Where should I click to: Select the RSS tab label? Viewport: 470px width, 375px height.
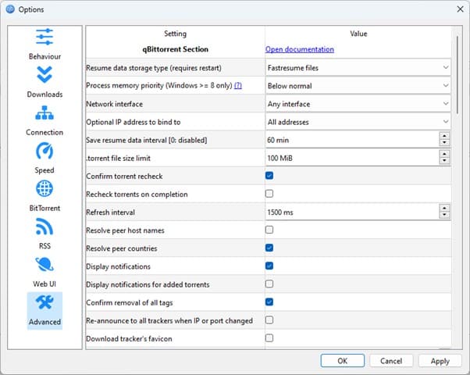click(45, 246)
